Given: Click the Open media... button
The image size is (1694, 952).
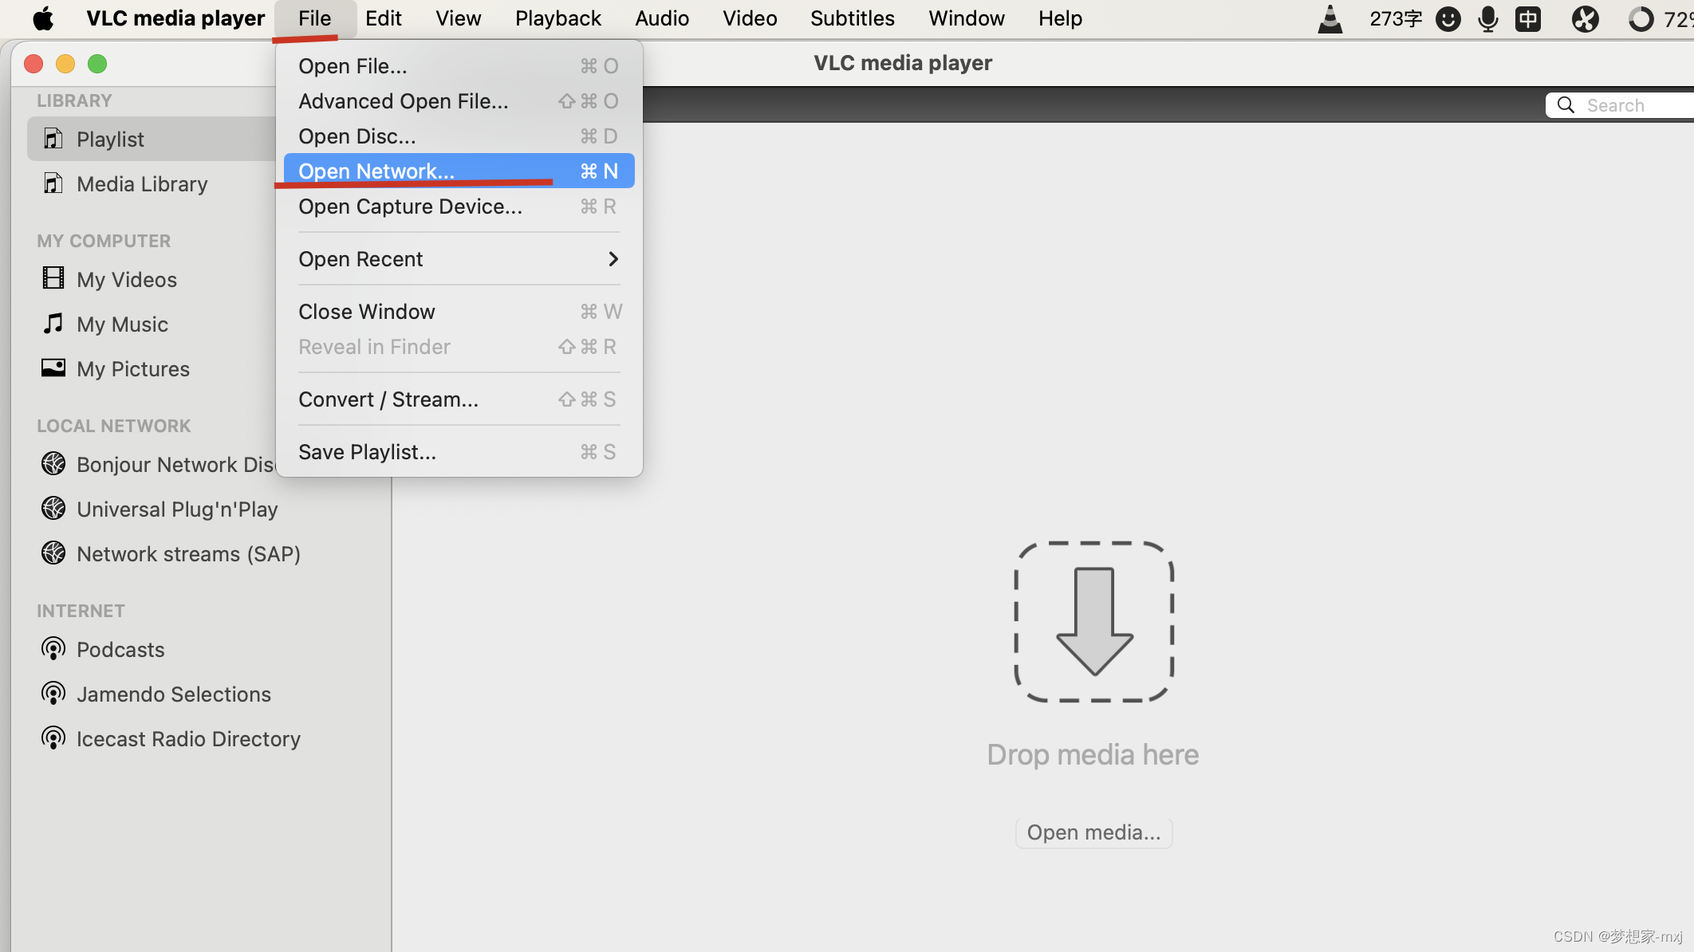Looking at the screenshot, I should click(x=1093, y=832).
